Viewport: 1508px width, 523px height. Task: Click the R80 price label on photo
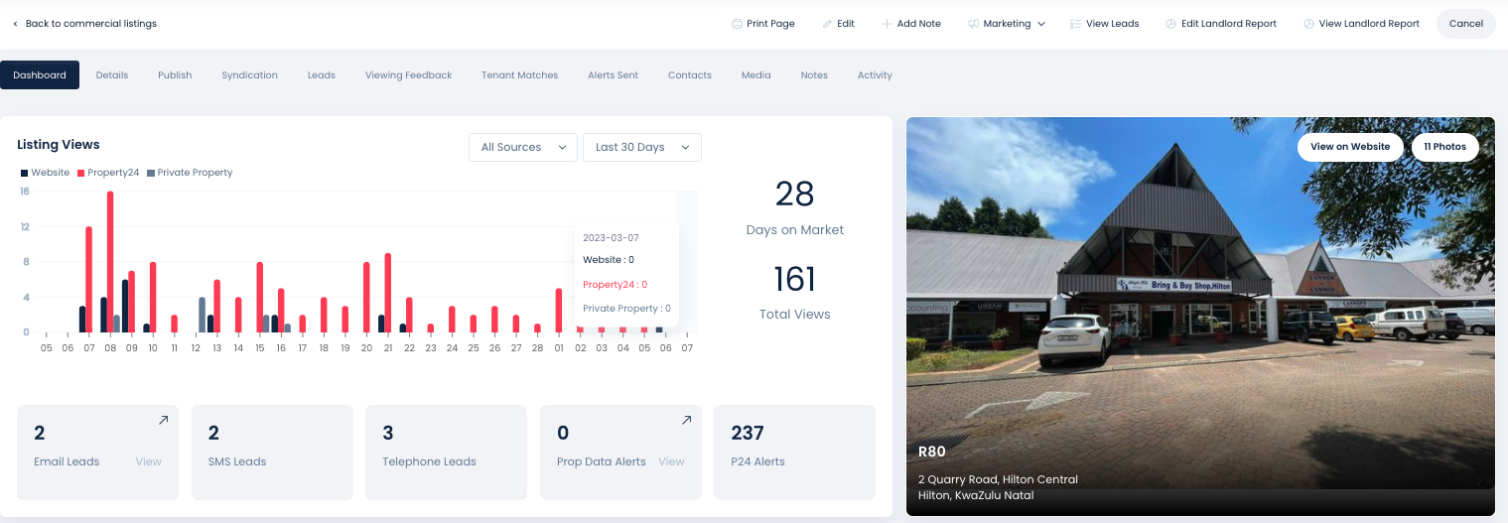coord(931,452)
